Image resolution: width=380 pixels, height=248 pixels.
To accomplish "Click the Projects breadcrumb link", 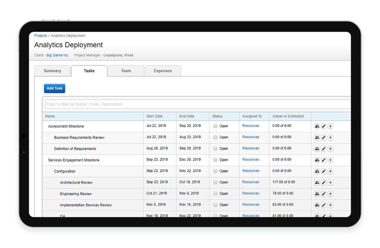I will pyautogui.click(x=40, y=36).
